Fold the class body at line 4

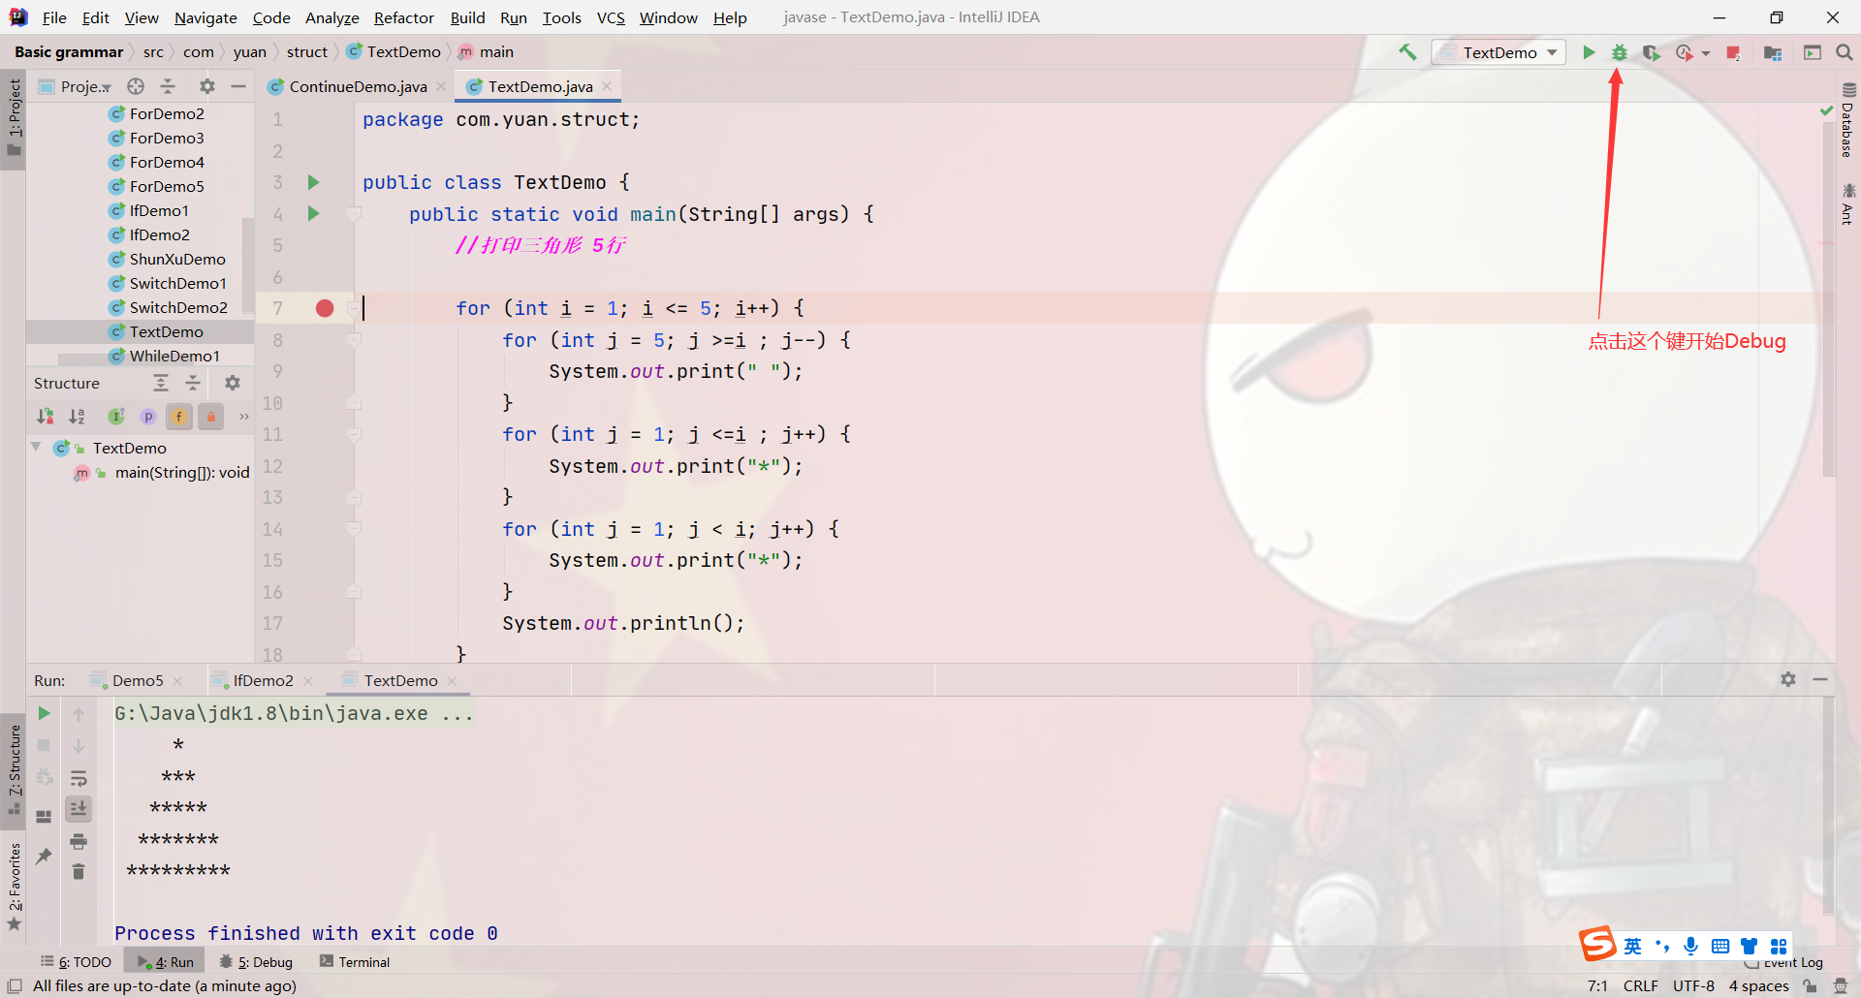coord(354,213)
